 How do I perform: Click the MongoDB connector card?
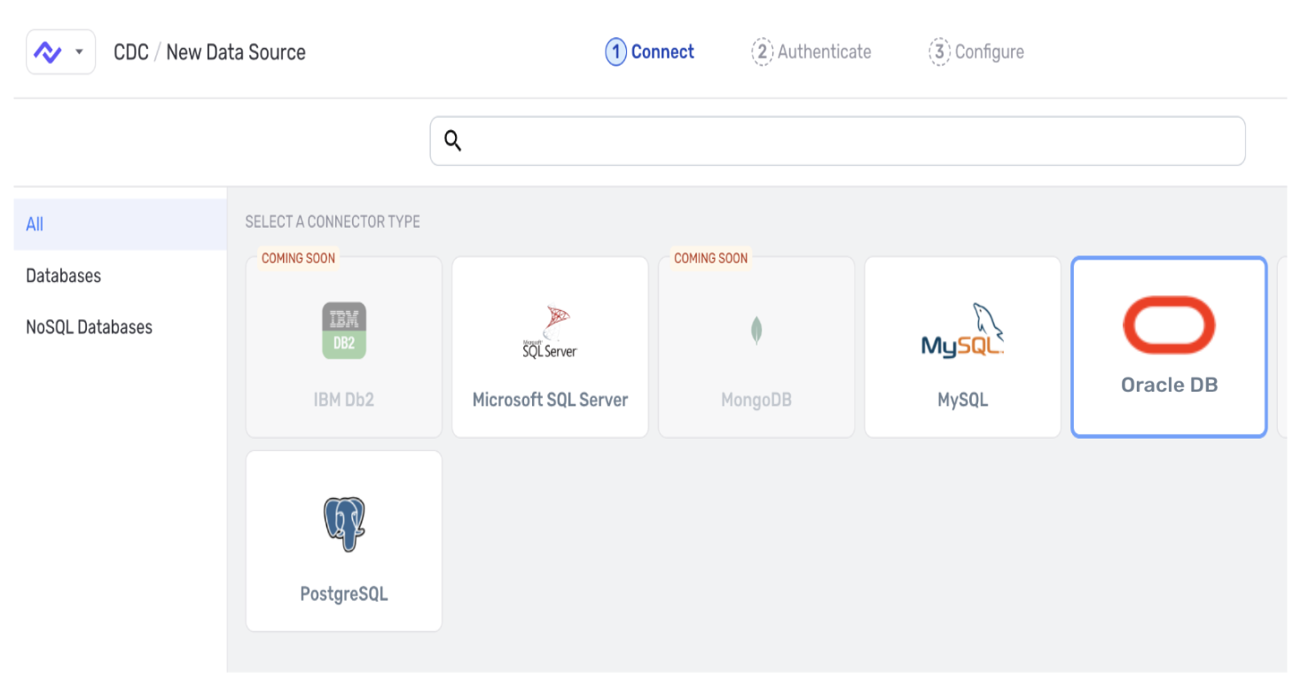(x=756, y=347)
